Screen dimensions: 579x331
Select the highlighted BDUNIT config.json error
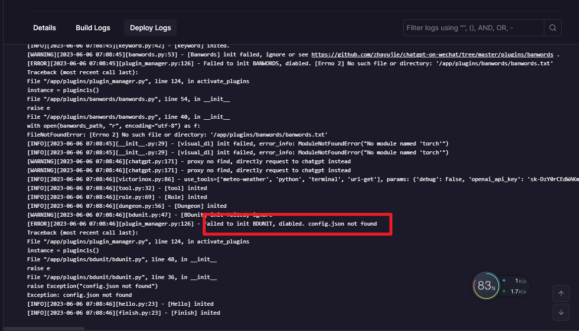(x=297, y=224)
